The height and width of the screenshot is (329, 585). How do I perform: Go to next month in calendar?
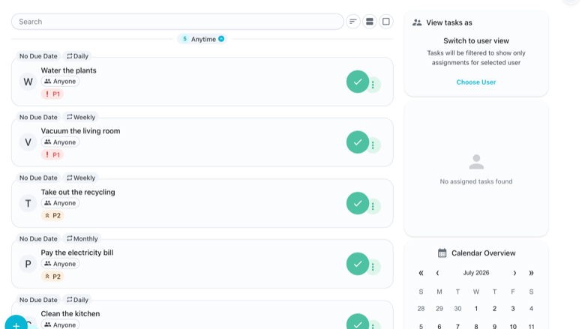click(514, 273)
